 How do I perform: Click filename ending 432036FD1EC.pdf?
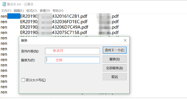tap(54, 22)
